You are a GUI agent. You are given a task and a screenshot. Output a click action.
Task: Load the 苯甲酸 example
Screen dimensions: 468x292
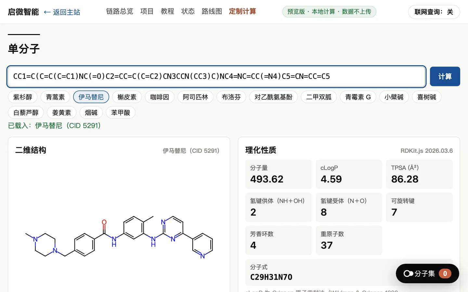click(121, 113)
